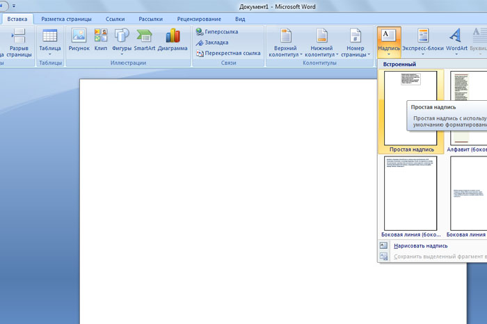Open Нижний колонтитул footer icon
This screenshot has width=487, height=324.
coord(321,35)
